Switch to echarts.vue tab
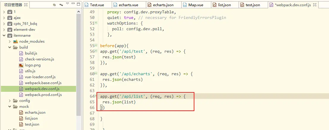 [x=129, y=5]
